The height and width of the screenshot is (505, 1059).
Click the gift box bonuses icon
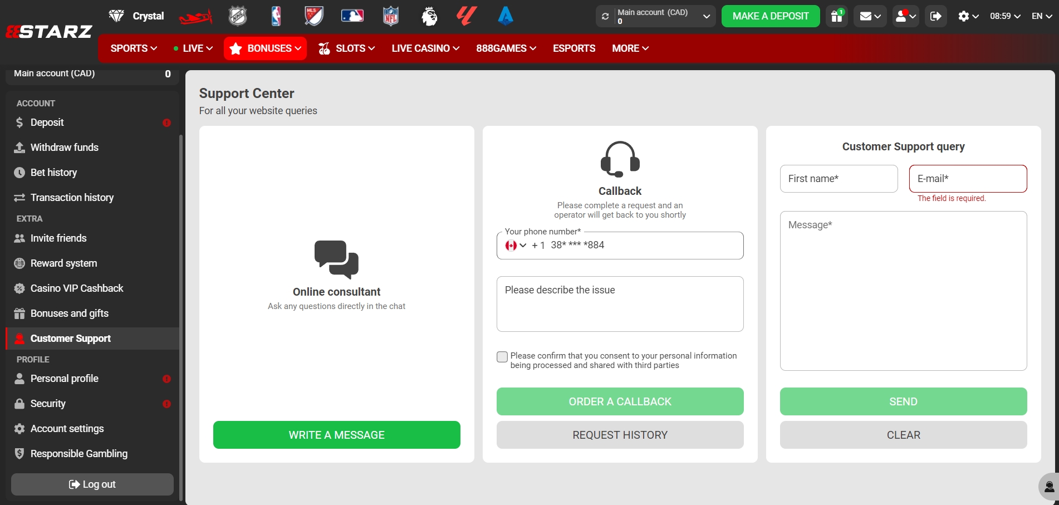[836, 16]
